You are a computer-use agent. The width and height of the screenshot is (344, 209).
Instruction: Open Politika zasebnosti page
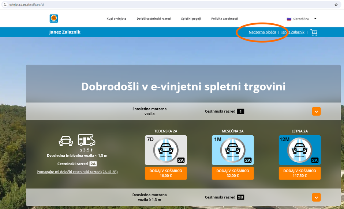[x=225, y=19]
